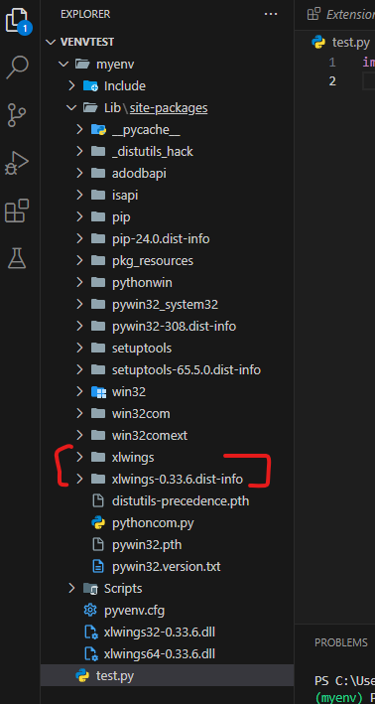This screenshot has width=375, height=704.
Task: Collapse the myenv folder
Action: point(62,64)
